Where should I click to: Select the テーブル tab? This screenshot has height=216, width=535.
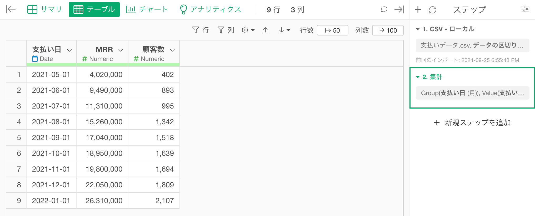point(94,9)
